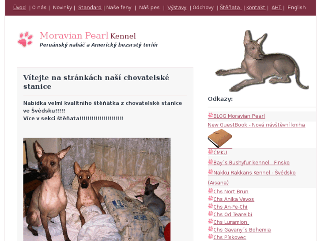Screen dimensions: 321x241
Task: Select the Standard navigation item
Action: [x=90, y=8]
